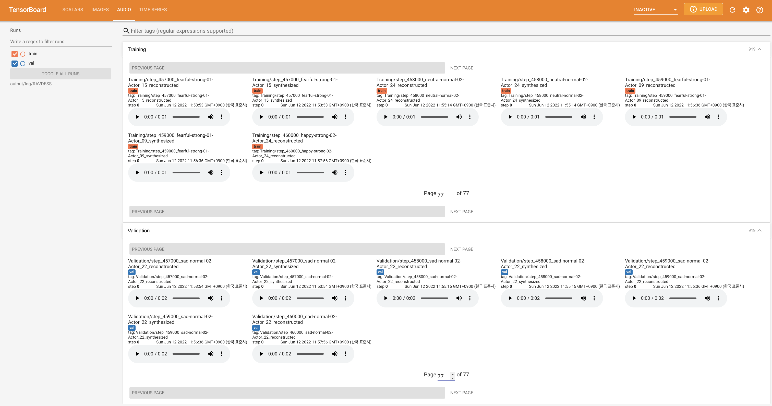
Task: Collapse the Validation section
Action: point(759,231)
